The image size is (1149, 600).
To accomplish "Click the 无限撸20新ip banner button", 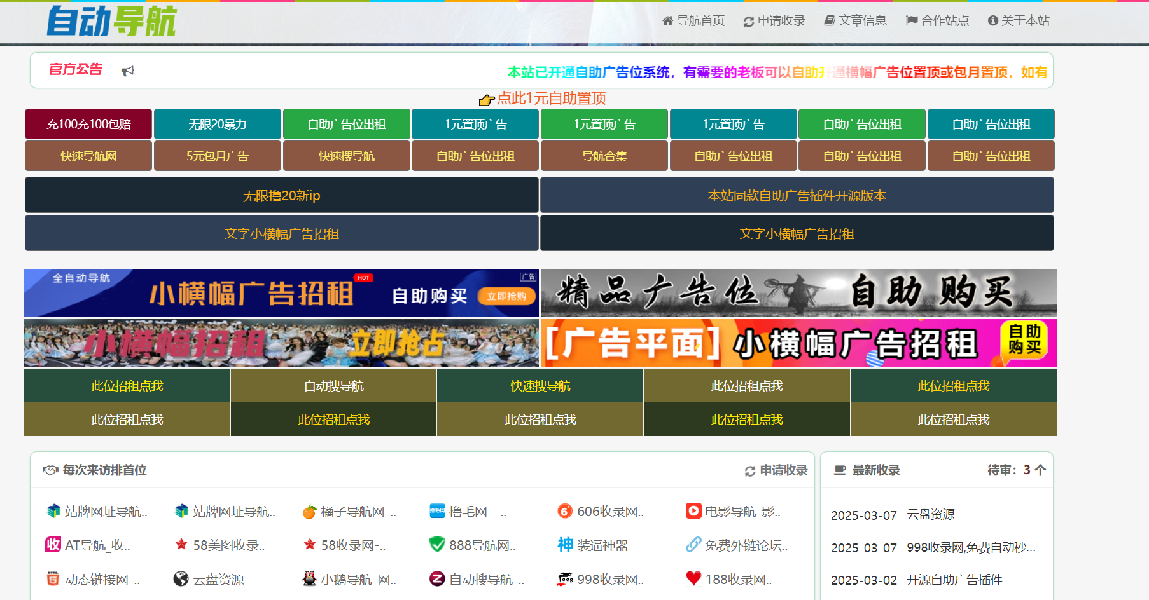I will [282, 195].
